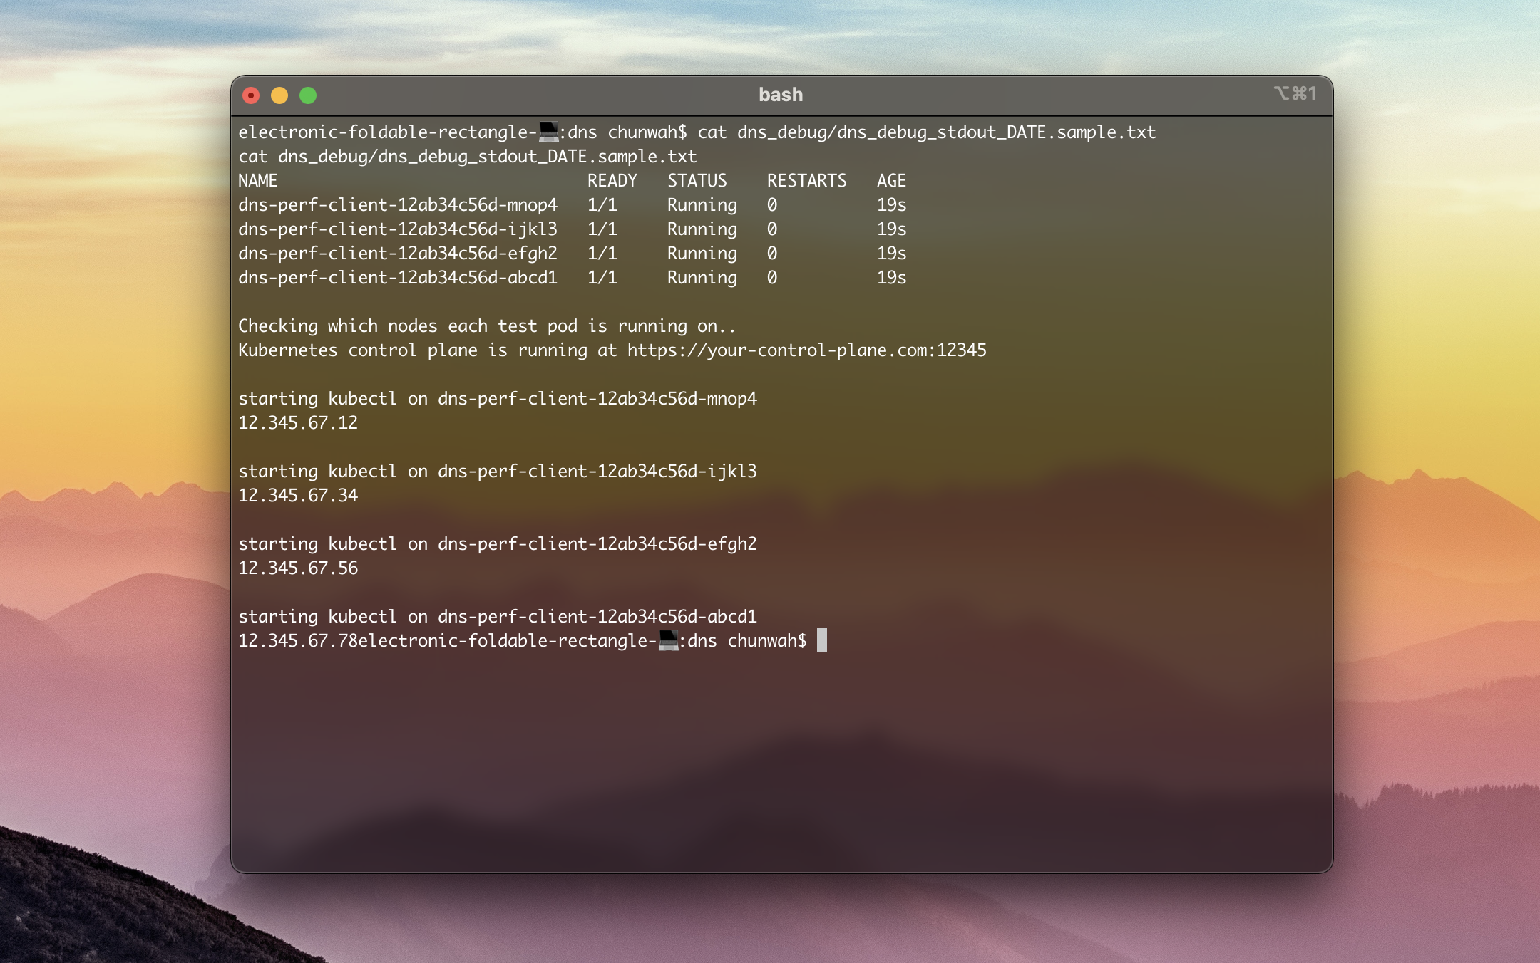Viewport: 1540px width, 963px height.
Task: Click the NAME column header text
Action: (257, 180)
